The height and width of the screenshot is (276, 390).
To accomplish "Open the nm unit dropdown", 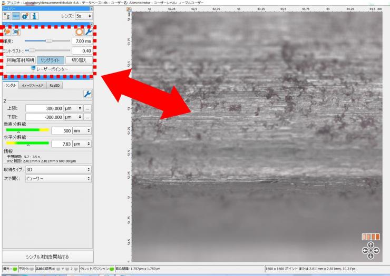I will click(82, 130).
